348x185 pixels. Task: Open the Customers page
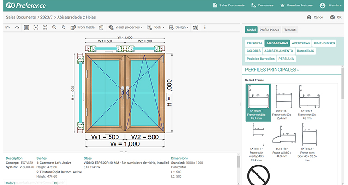[x=262, y=5]
